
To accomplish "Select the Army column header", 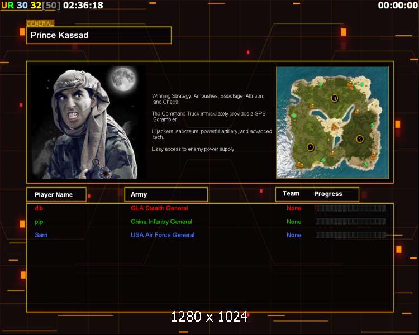I will 166,194.
